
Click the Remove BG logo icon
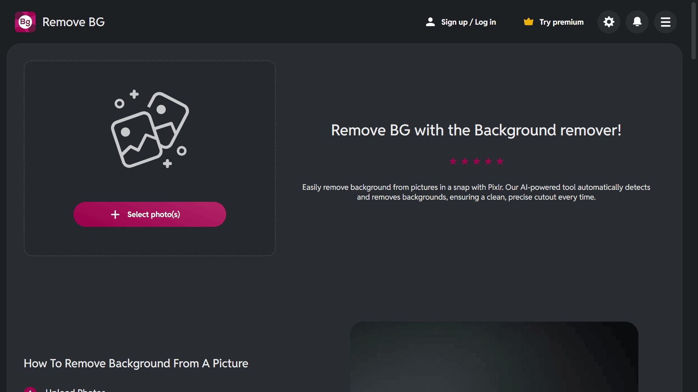click(x=25, y=22)
